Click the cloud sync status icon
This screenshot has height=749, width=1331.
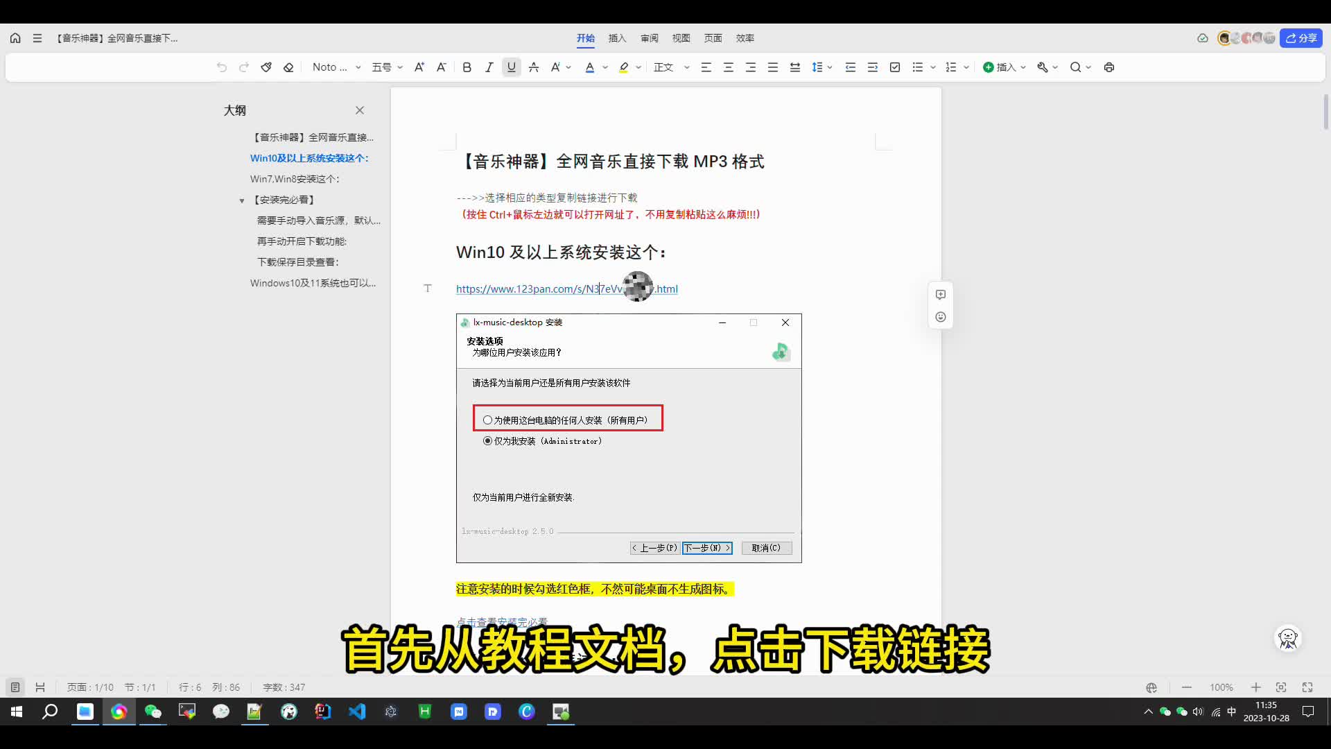tap(1203, 38)
